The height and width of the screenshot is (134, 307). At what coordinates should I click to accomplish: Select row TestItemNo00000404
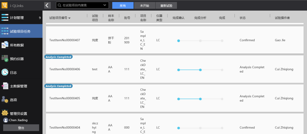coord(175,124)
